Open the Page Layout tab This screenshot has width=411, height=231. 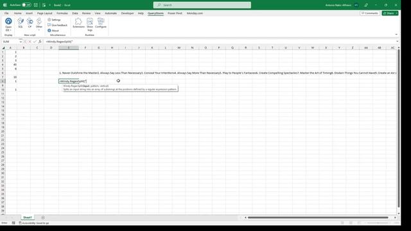click(44, 13)
